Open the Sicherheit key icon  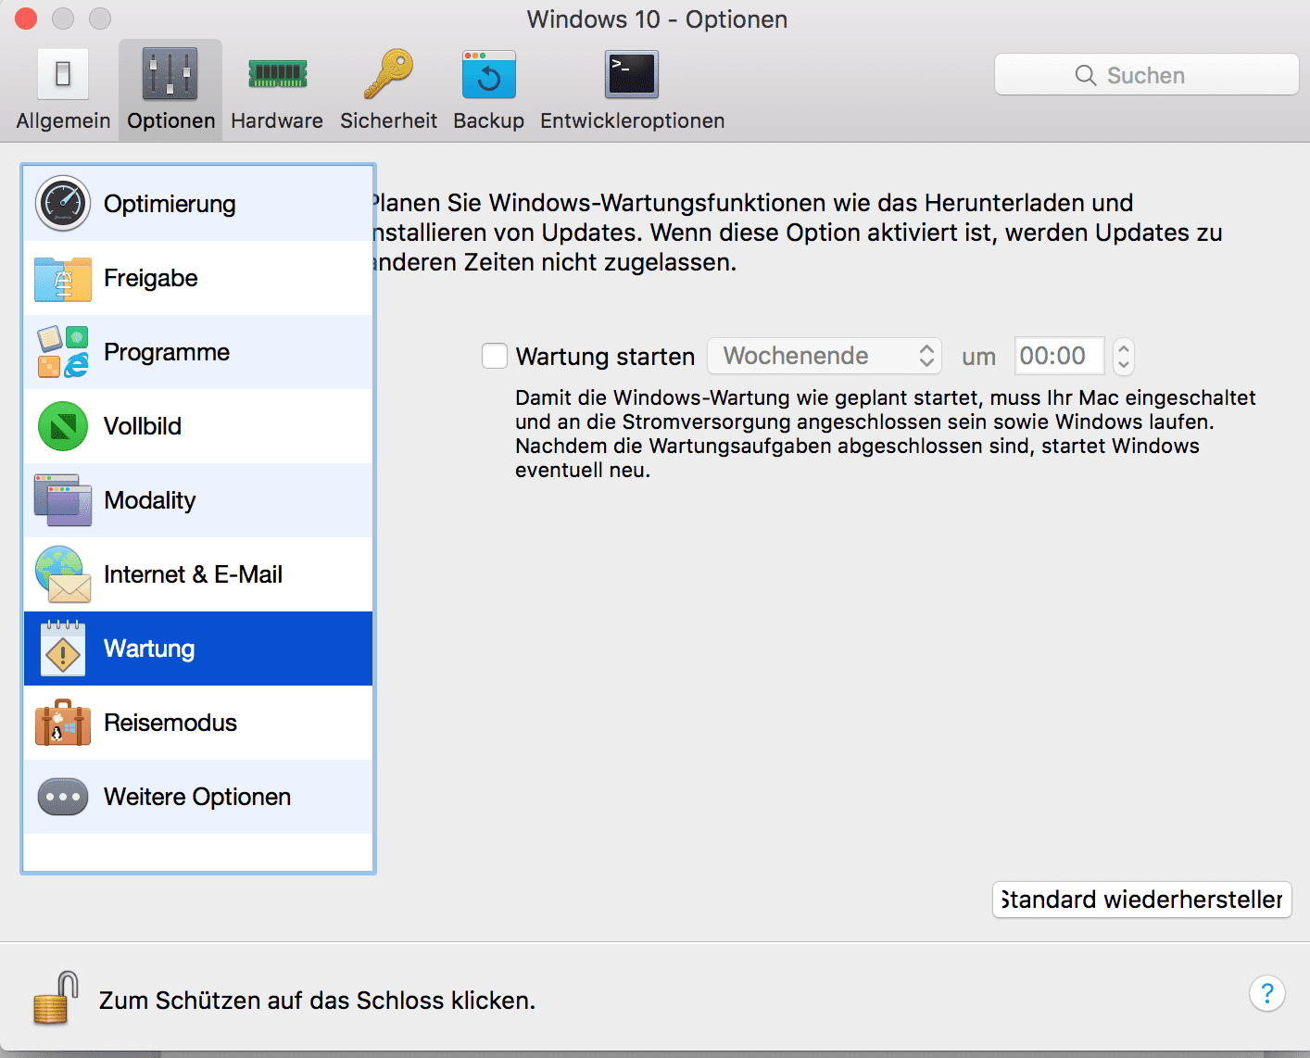coord(388,74)
